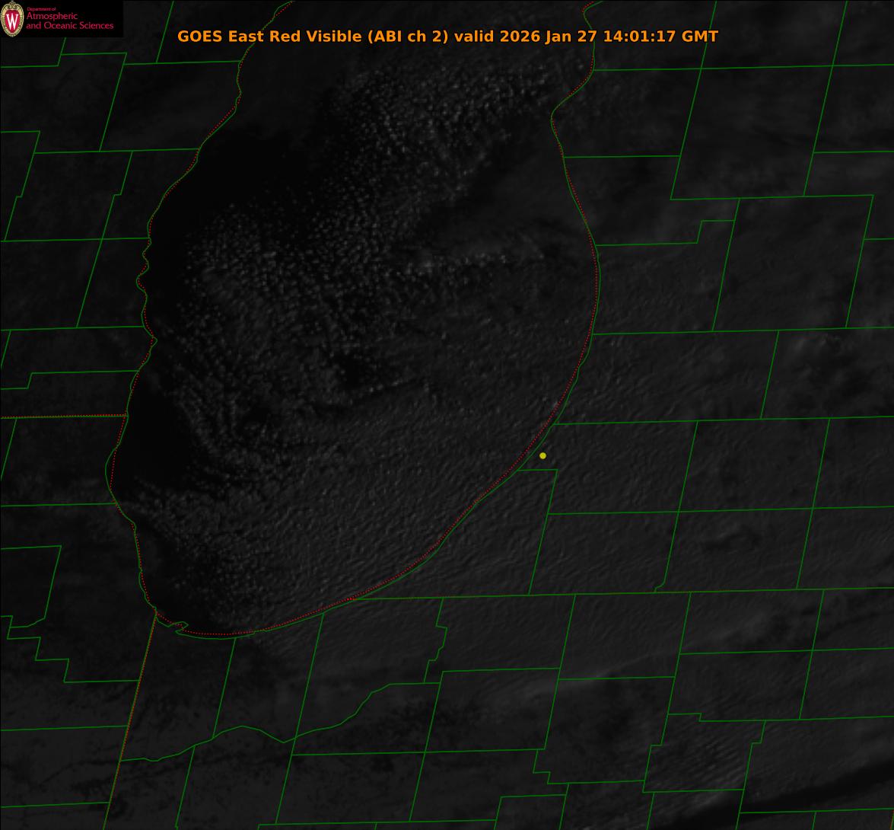Click the University of Wisconsin crest logo
Image resolution: width=894 pixels, height=830 pixels.
coord(12,18)
